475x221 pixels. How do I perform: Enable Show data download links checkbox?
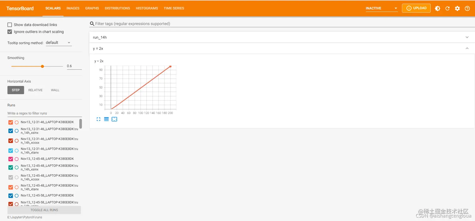[x=10, y=25]
